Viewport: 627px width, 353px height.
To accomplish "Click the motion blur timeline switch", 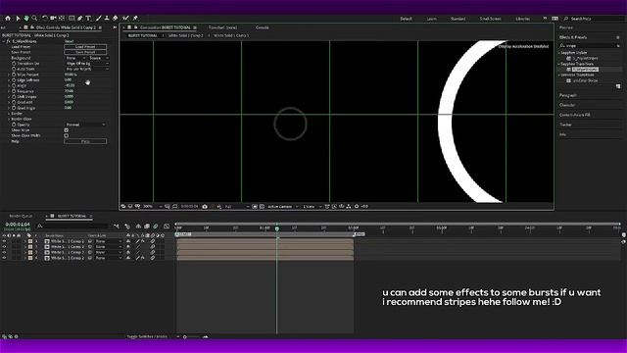I will 156,227.
